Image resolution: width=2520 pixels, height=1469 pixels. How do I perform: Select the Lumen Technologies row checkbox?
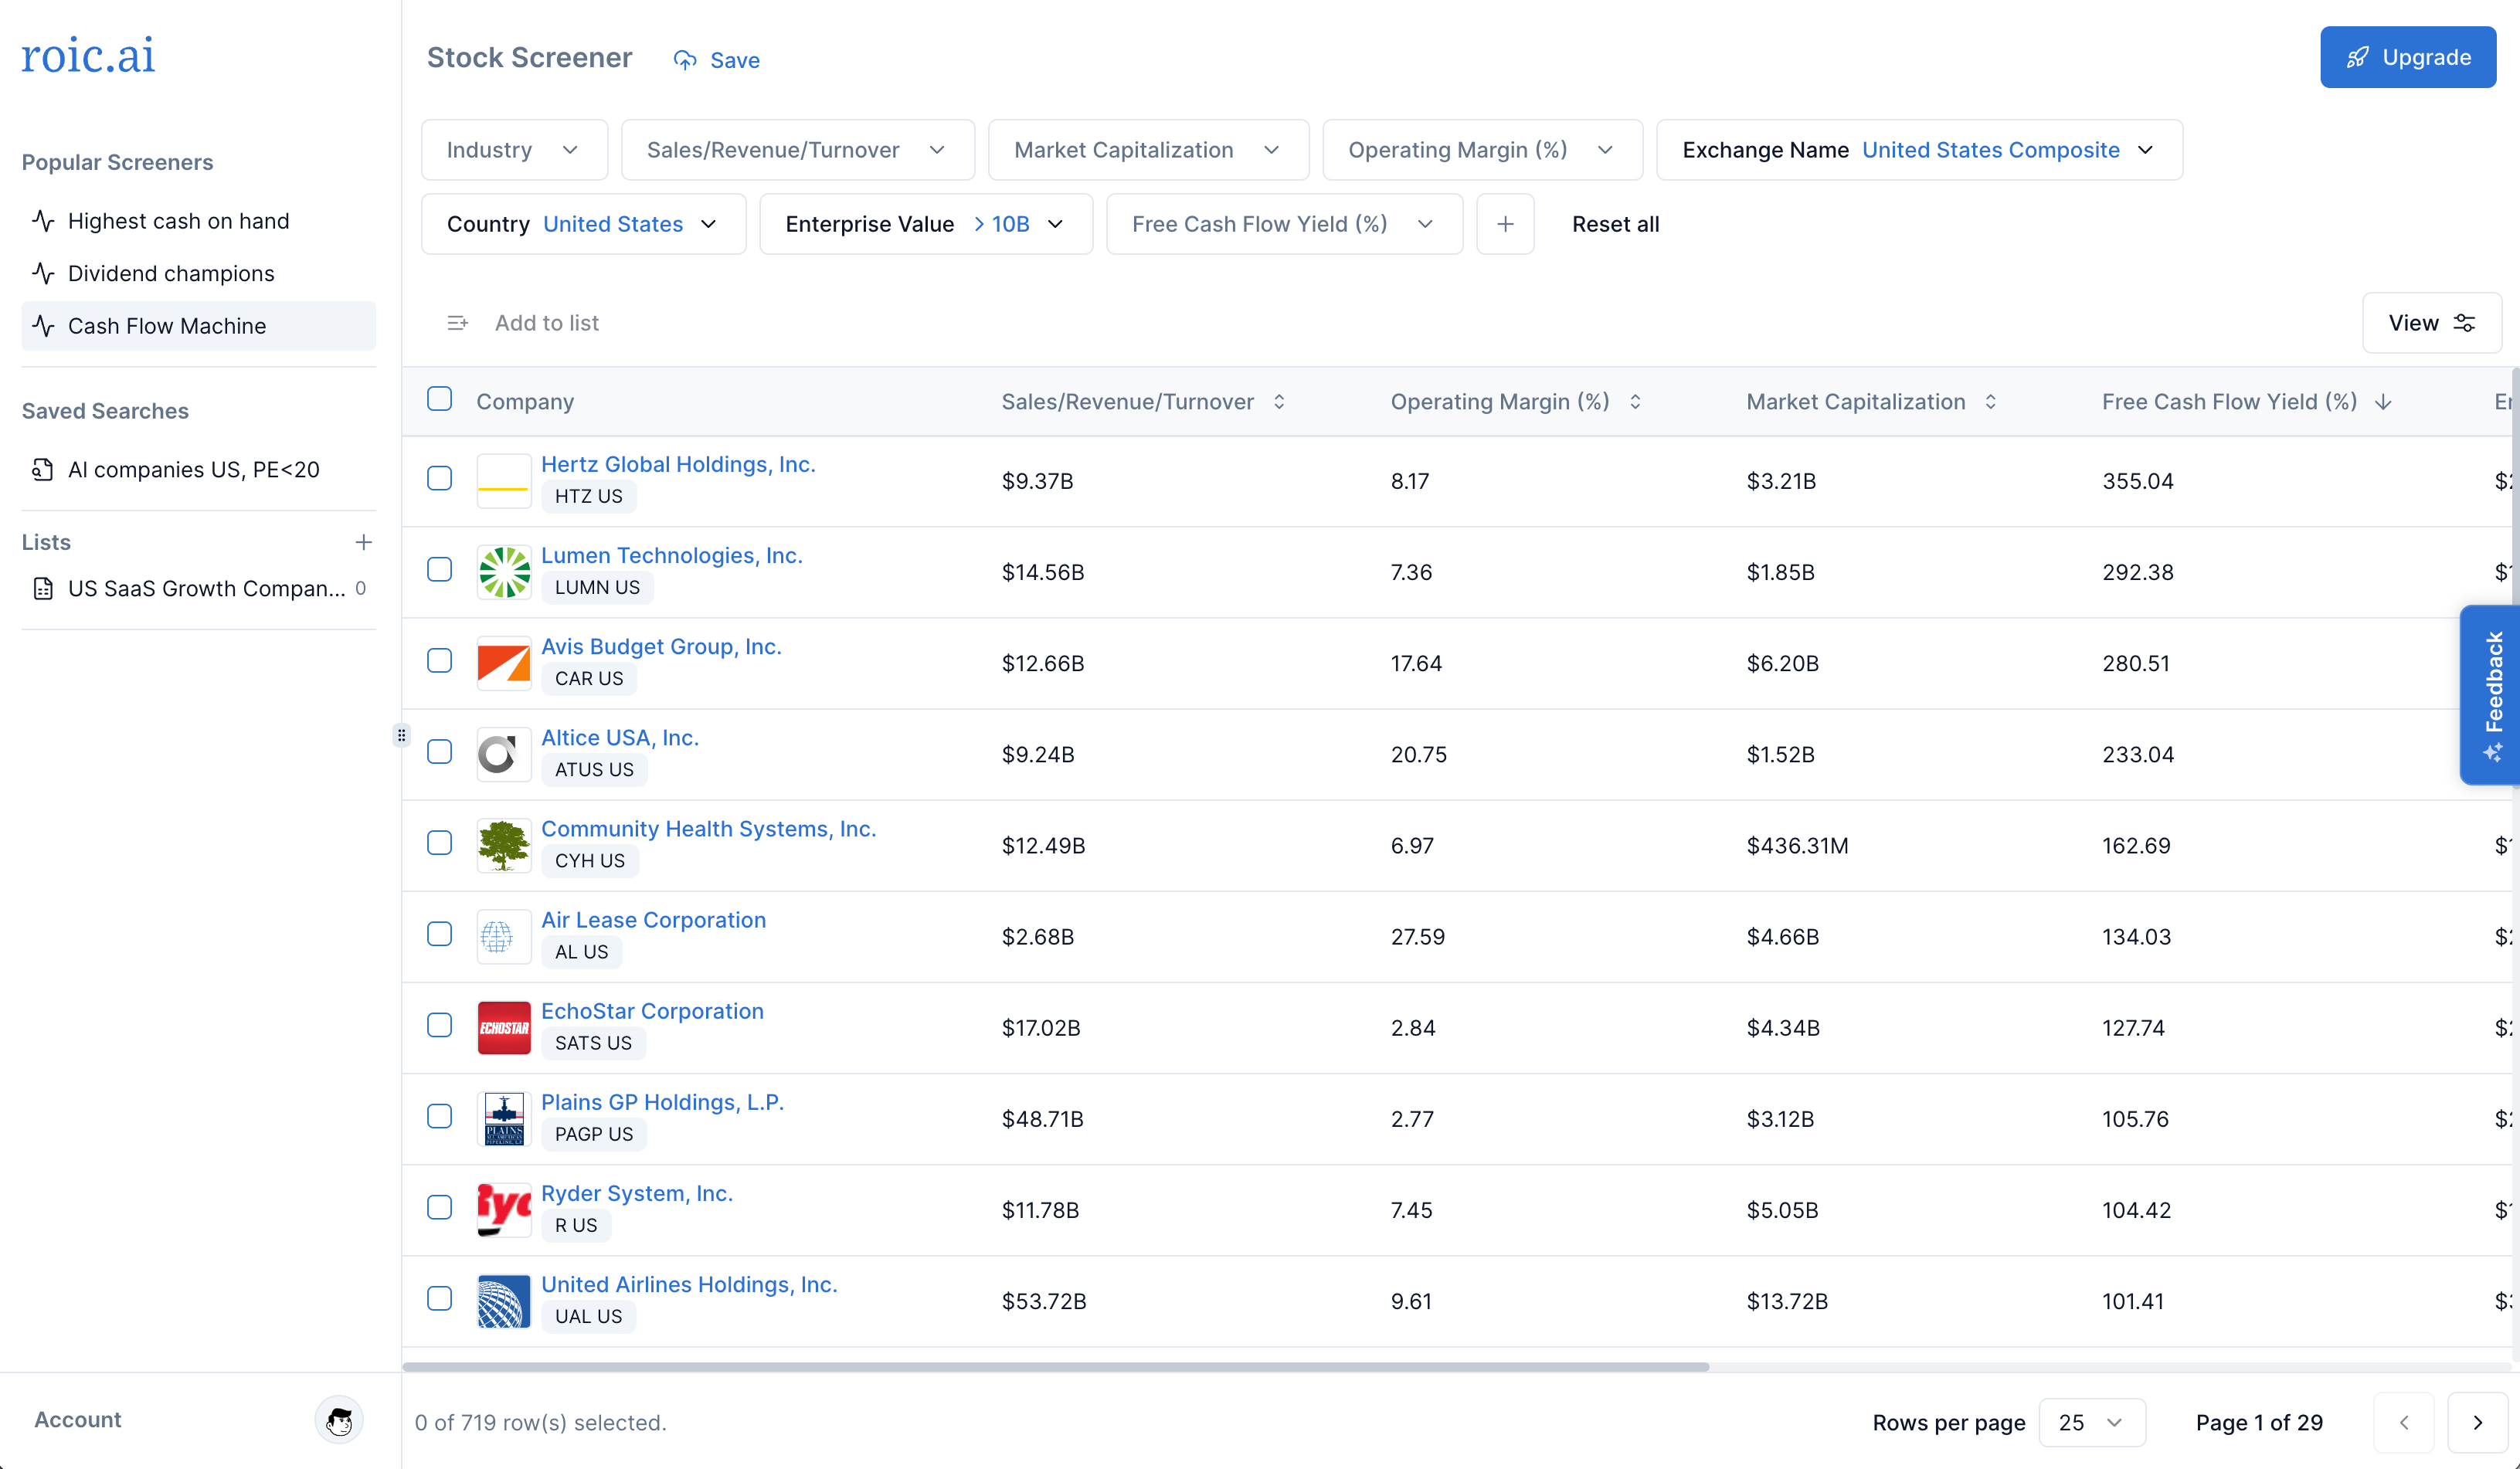(x=439, y=569)
